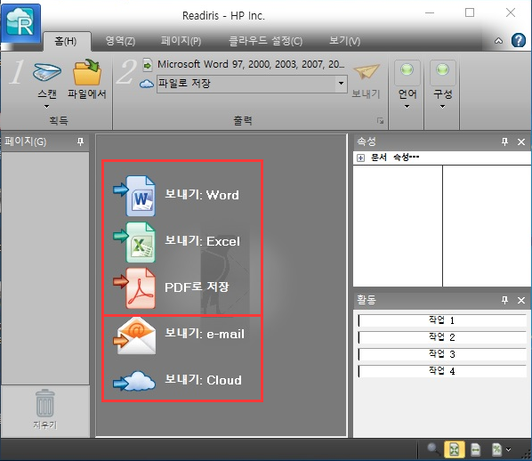532x461 pixels.
Task: Click the 보내기 paper plane icon
Action: [367, 71]
